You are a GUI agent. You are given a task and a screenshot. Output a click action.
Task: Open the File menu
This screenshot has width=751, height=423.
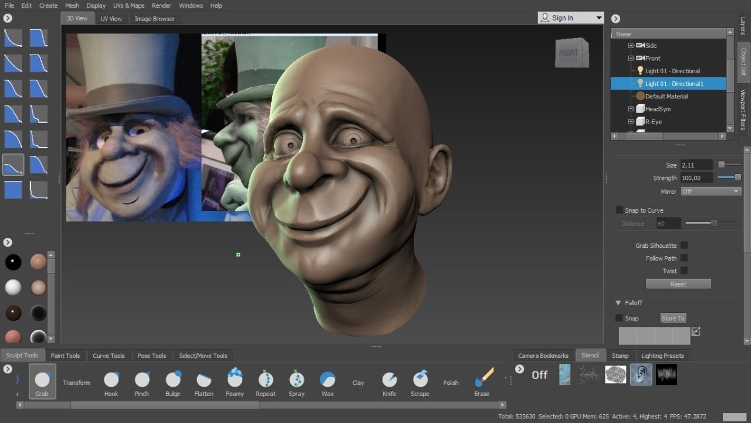[9, 5]
